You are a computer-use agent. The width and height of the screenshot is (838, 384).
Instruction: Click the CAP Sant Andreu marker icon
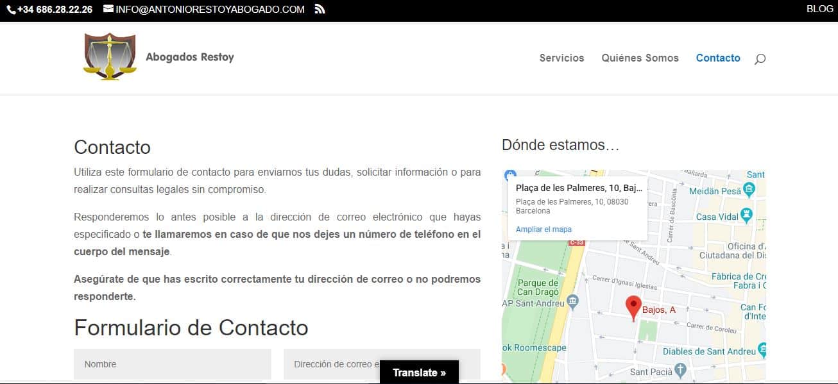coord(573,301)
